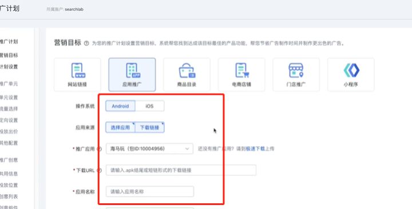Pick the 小程序 mini program card
This screenshot has width=412, height=209.
351,75
